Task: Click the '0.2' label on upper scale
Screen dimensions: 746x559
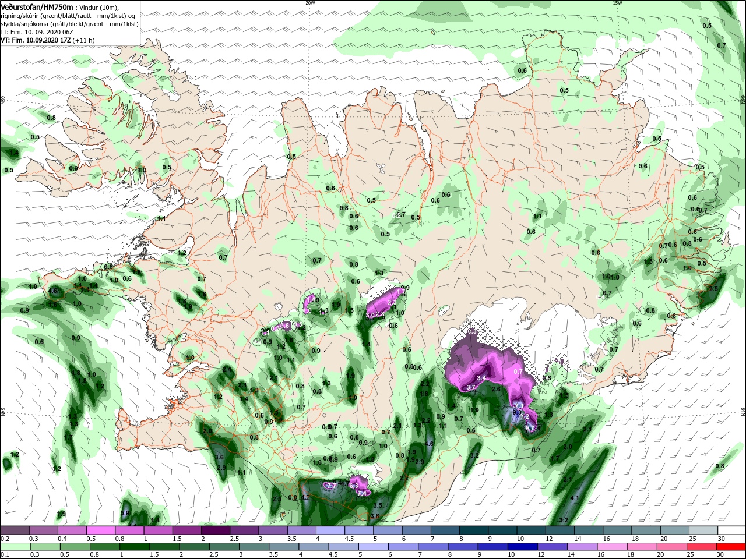Action: (5, 538)
